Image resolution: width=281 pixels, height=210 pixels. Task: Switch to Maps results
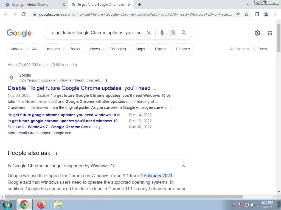(140, 49)
